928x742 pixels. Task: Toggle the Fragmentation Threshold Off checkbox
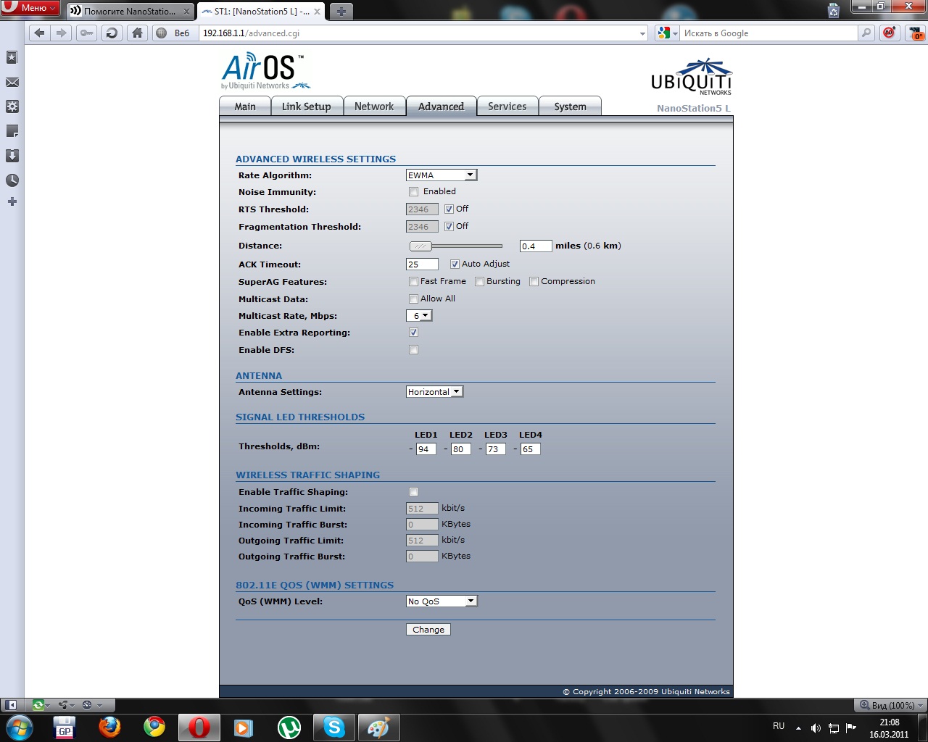click(449, 227)
